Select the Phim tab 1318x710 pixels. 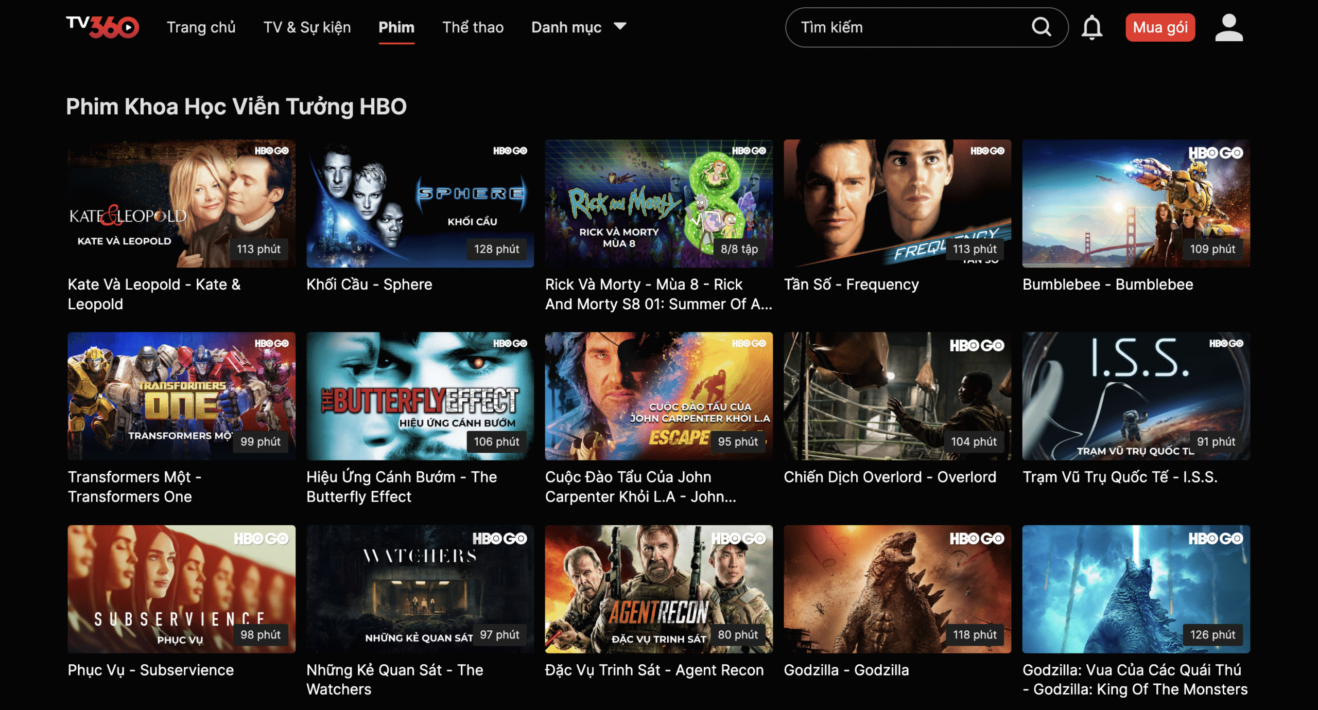(x=396, y=27)
